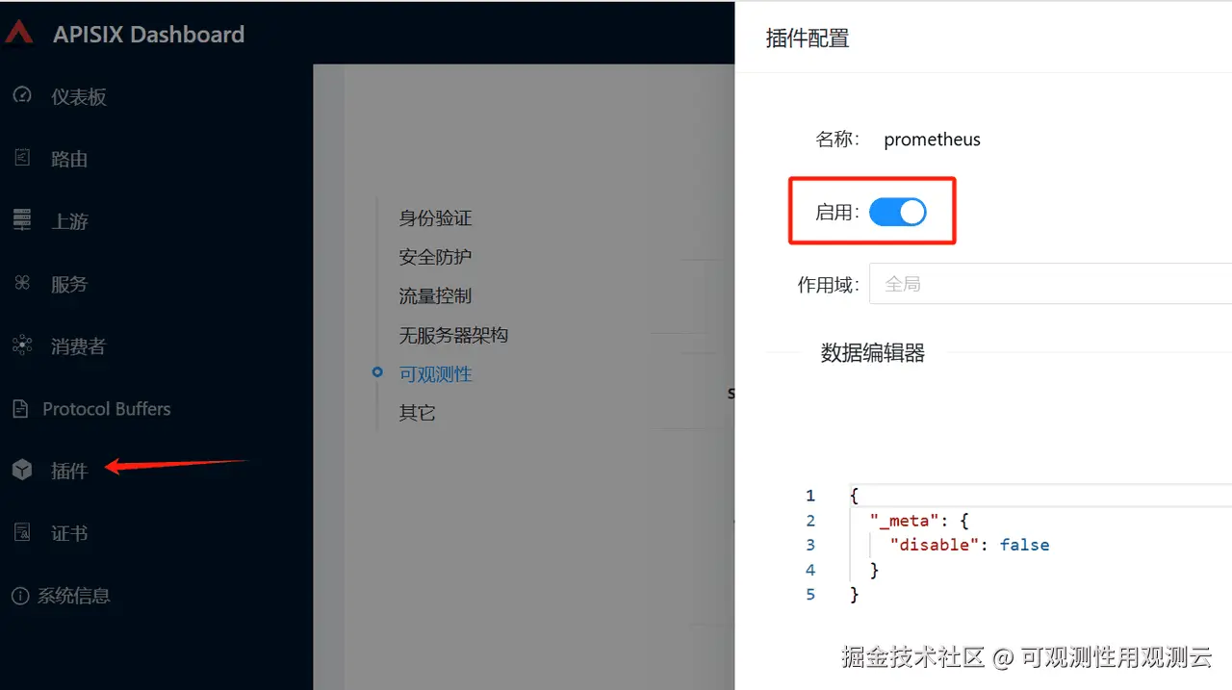Click the "disable": false line in editor

969,545
